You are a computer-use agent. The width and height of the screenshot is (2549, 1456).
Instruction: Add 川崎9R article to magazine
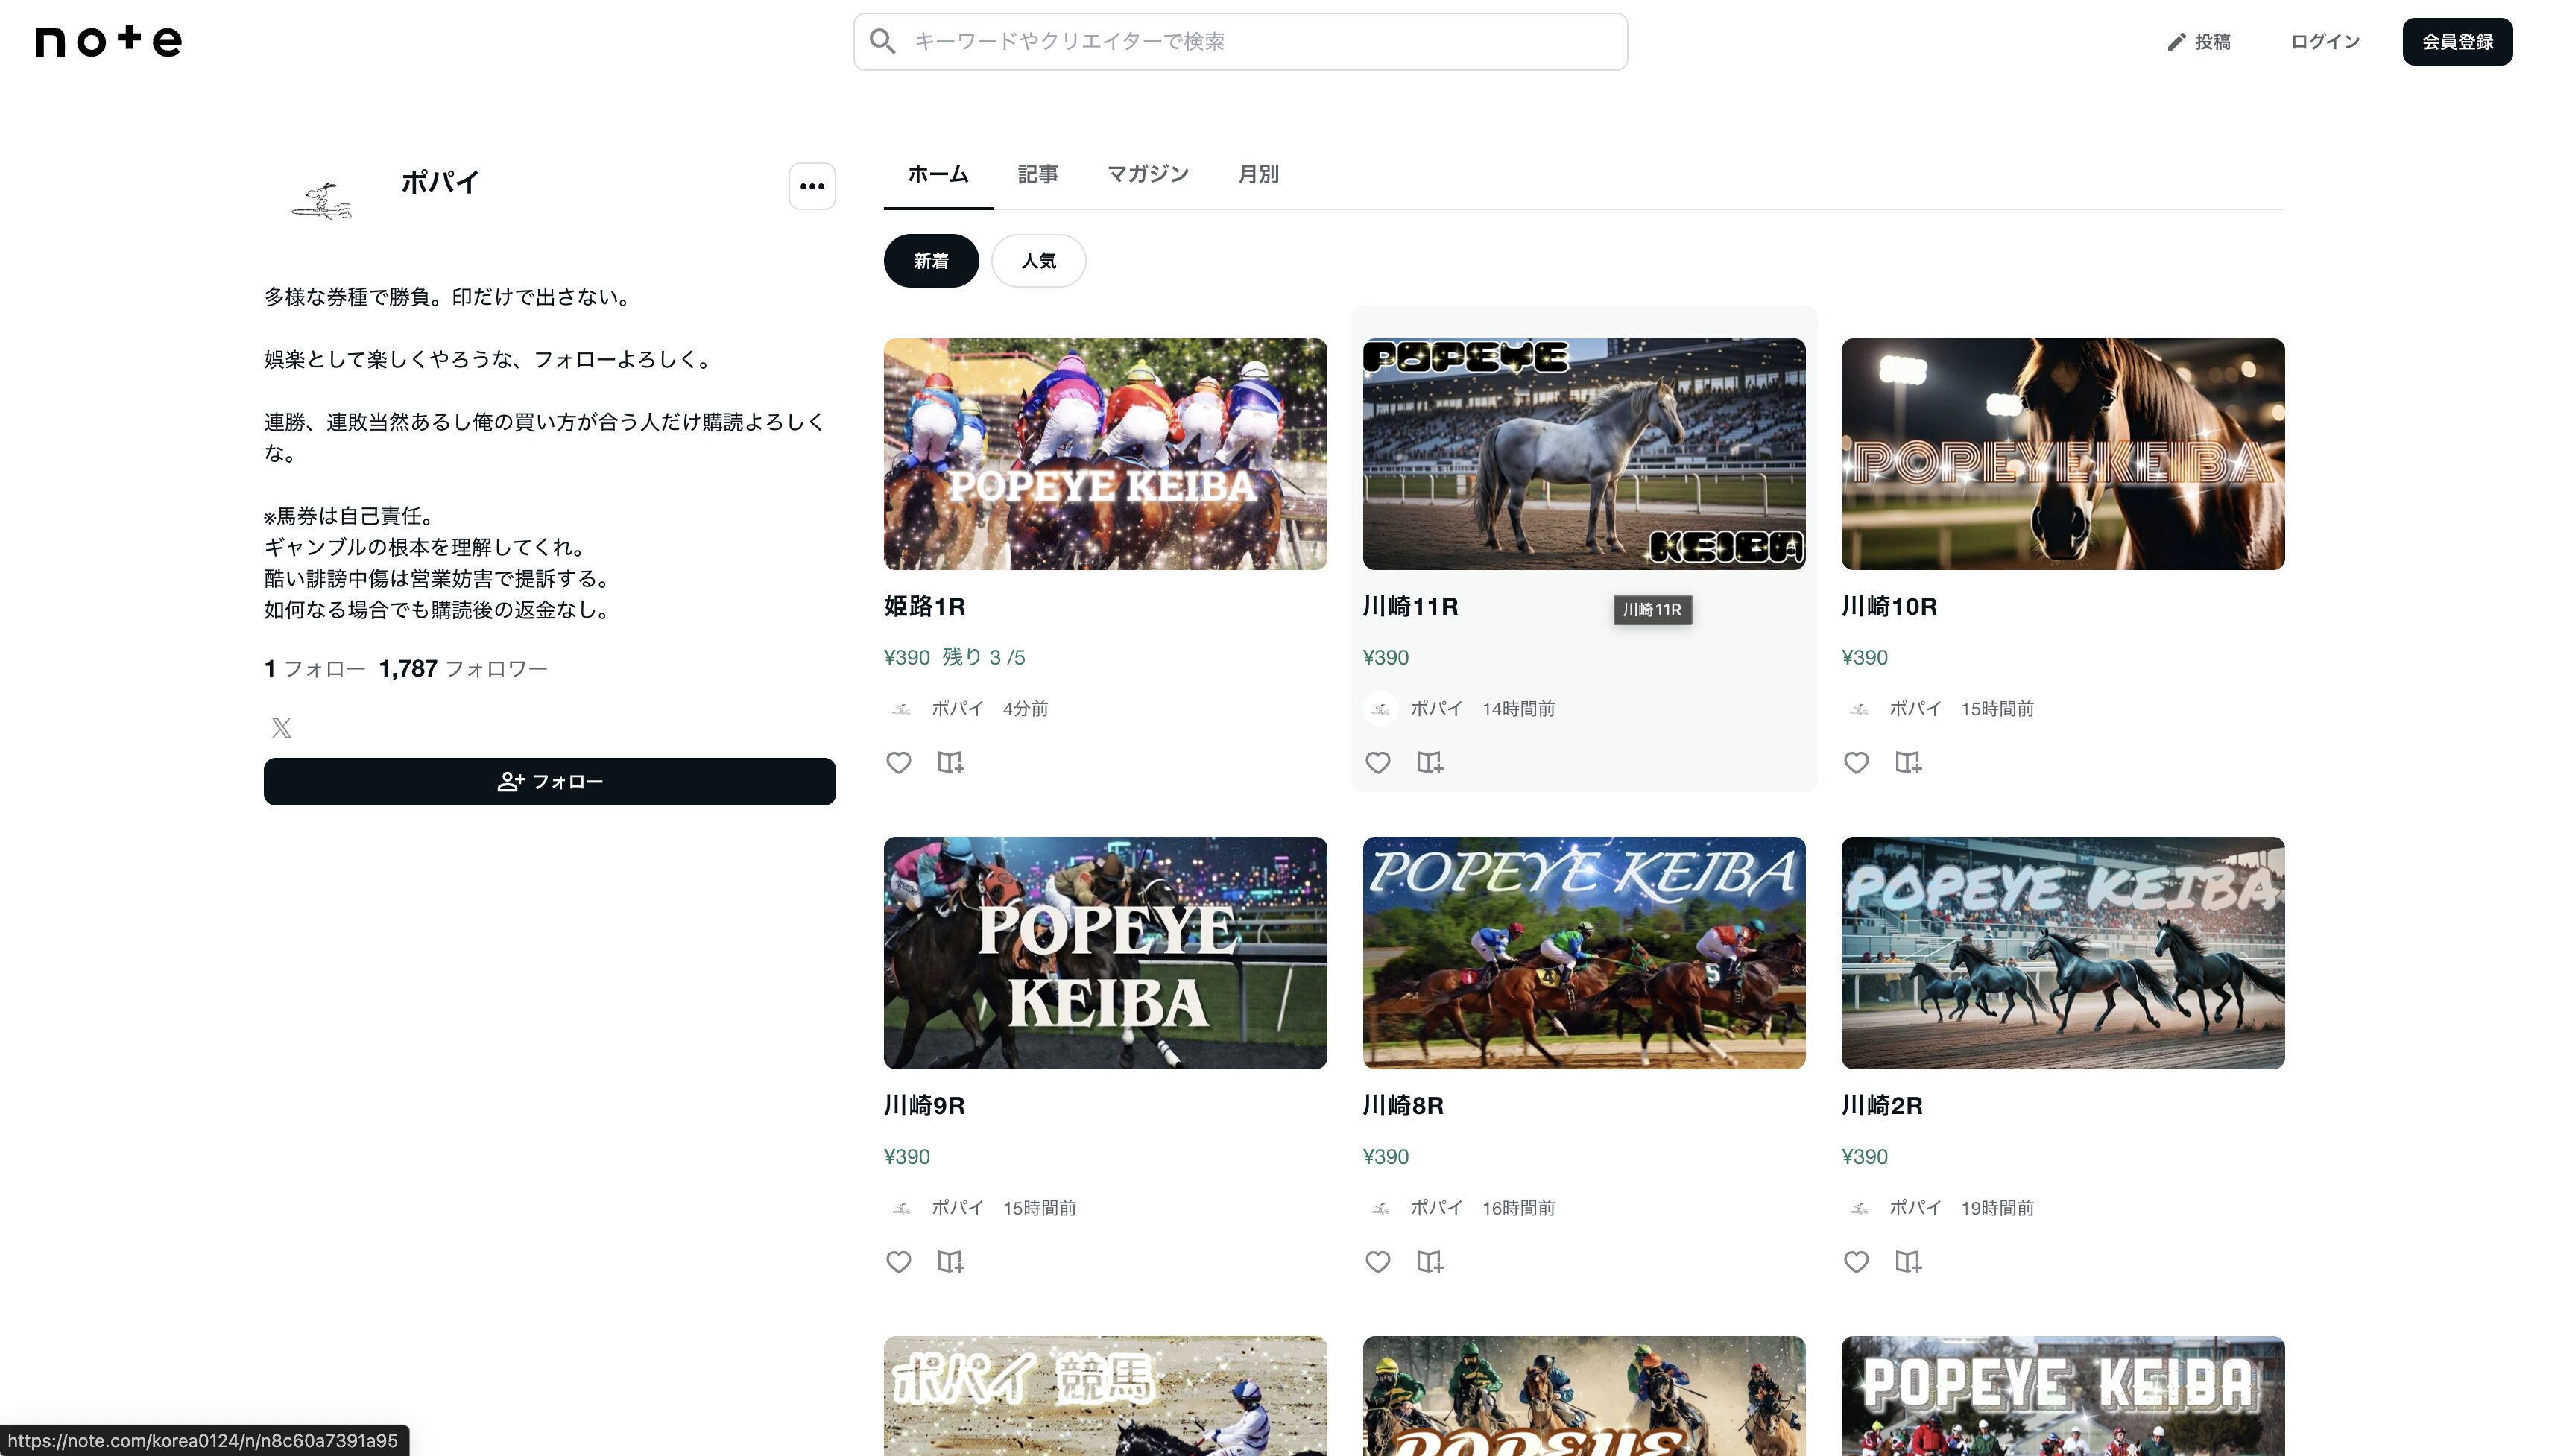tap(950, 1262)
